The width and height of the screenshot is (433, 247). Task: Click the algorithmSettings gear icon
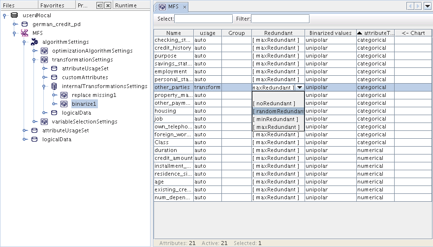pyautogui.click(x=34, y=42)
